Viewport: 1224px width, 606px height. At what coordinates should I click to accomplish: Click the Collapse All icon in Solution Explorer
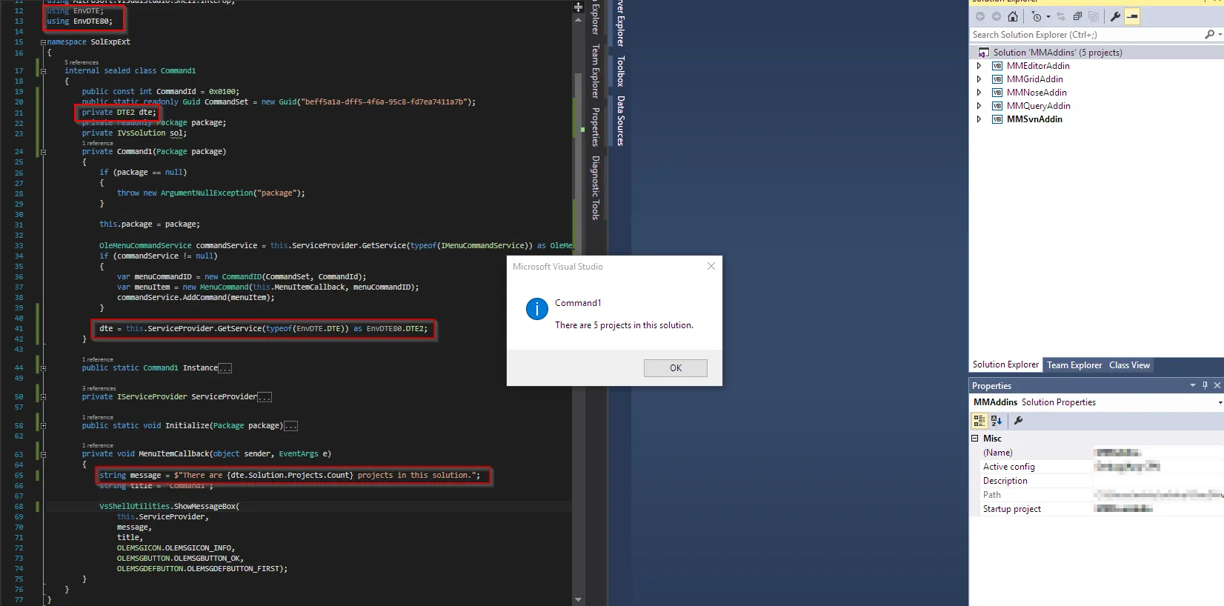(1077, 16)
